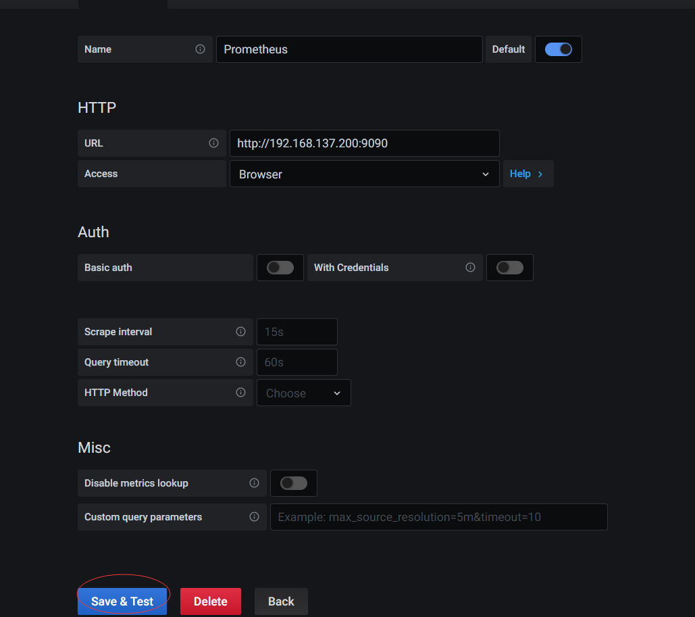
Task: Click the Auth section heading
Action: (93, 232)
